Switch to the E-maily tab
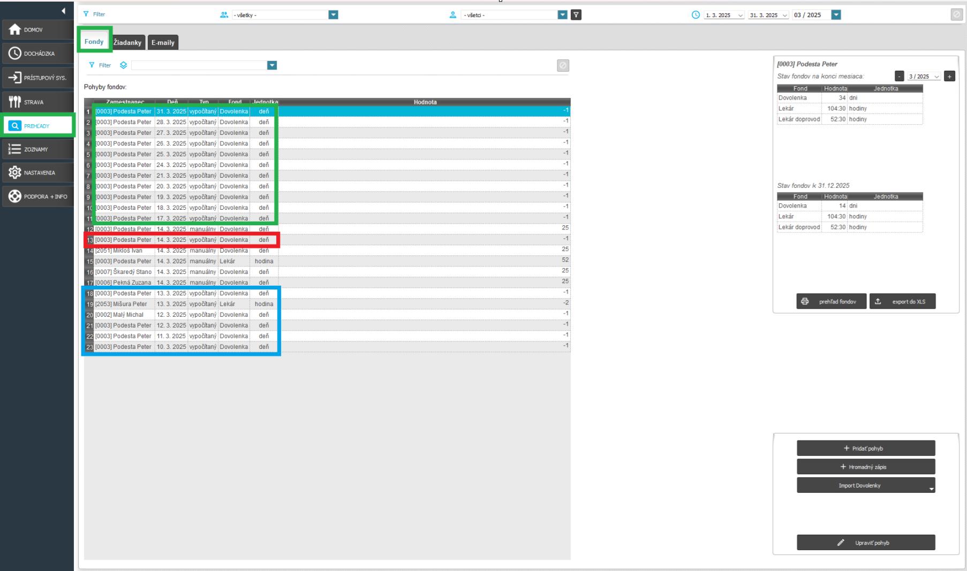 163,42
